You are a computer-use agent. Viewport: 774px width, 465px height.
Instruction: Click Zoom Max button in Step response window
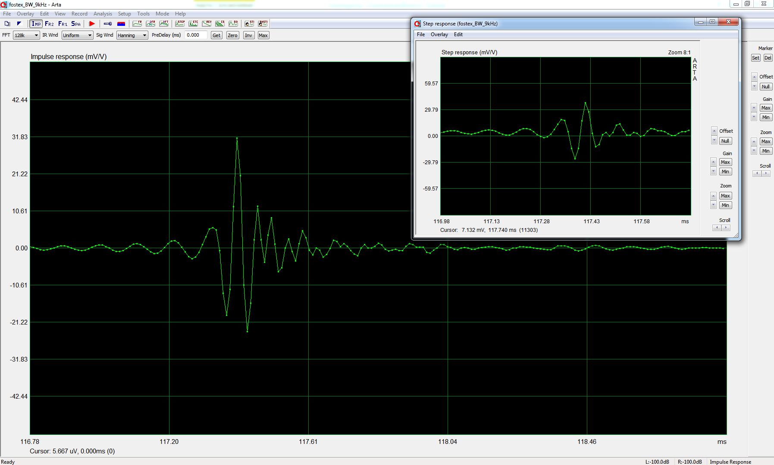coord(725,196)
